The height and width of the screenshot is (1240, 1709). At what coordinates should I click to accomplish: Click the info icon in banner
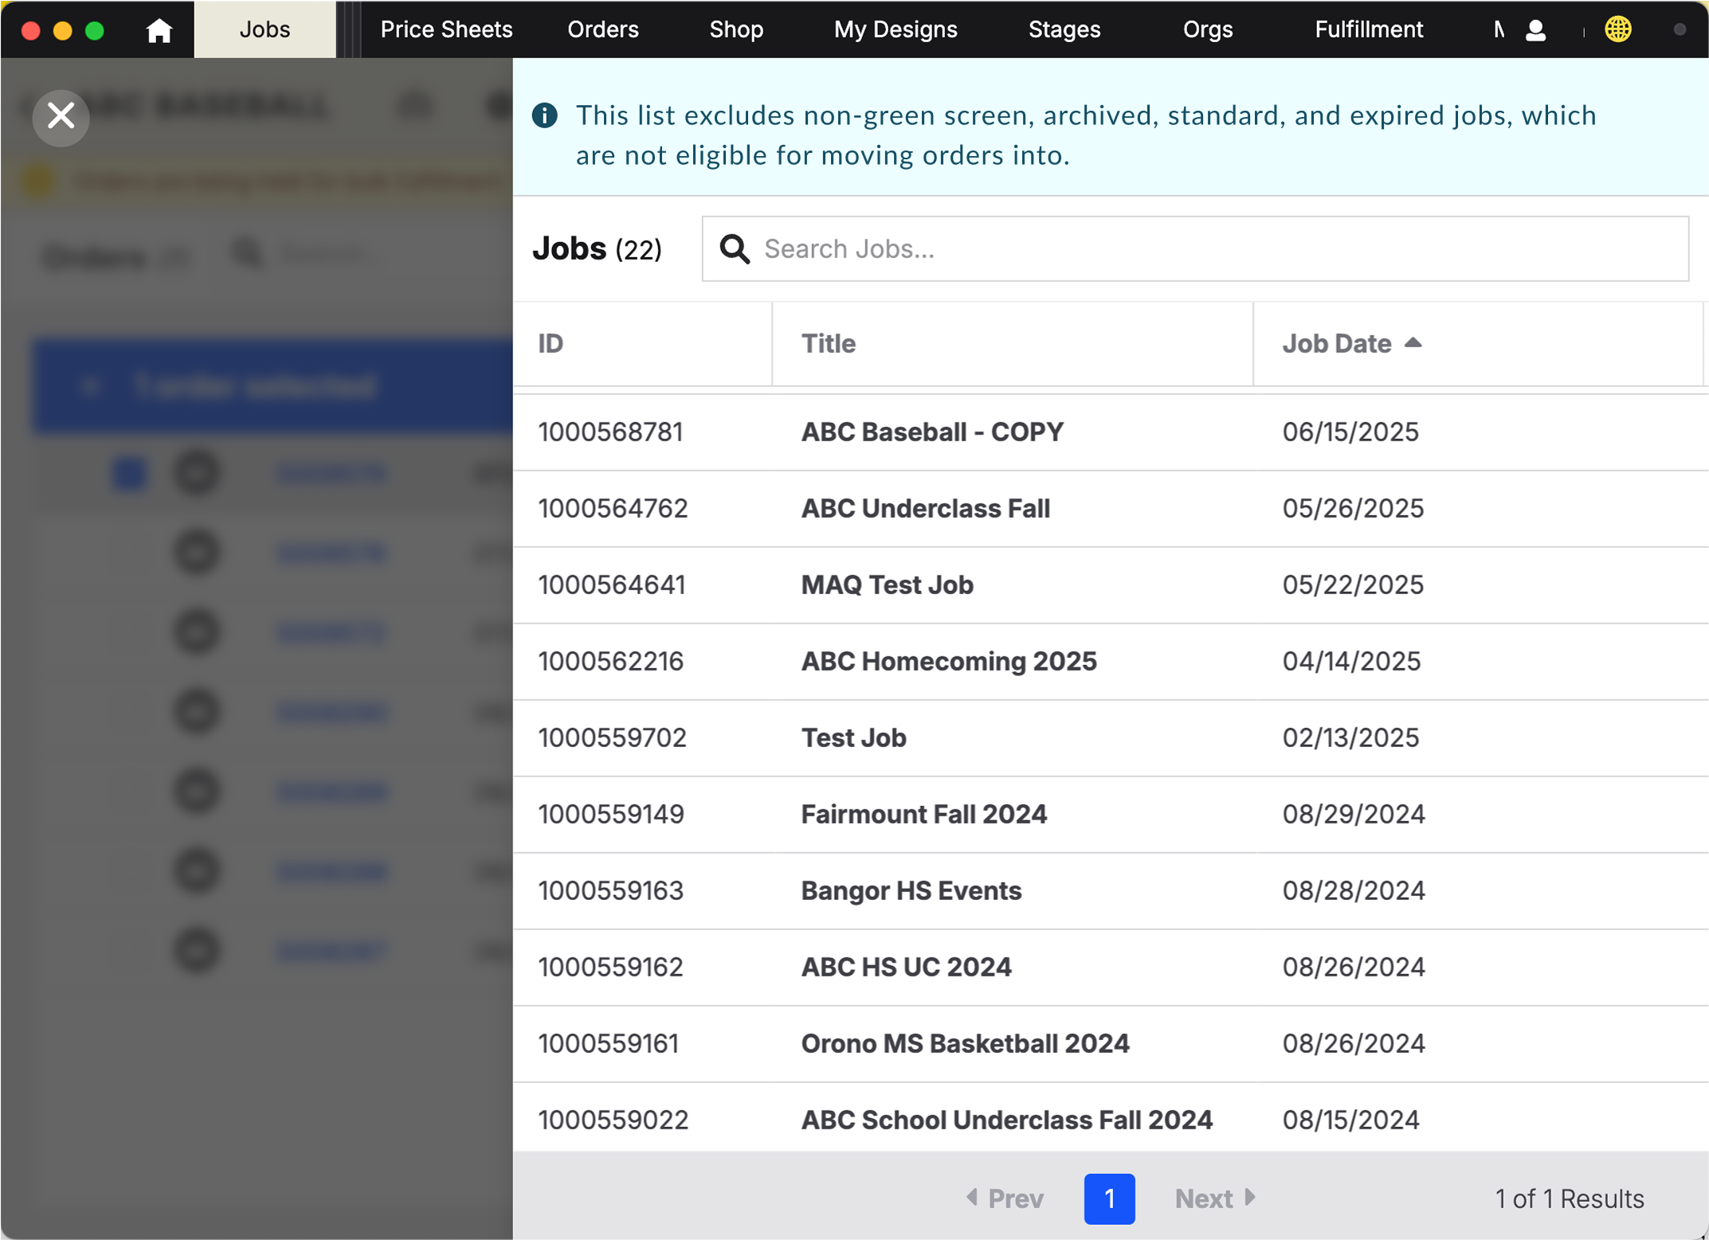(545, 116)
